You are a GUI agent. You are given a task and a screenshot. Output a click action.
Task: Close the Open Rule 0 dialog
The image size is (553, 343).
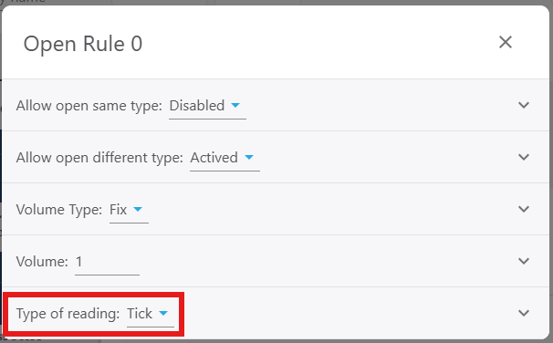pyautogui.click(x=506, y=42)
